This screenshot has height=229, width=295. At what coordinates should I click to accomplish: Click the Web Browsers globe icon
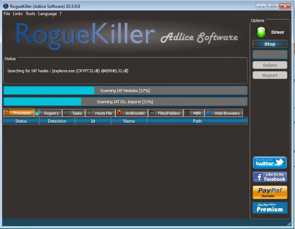(x=208, y=113)
